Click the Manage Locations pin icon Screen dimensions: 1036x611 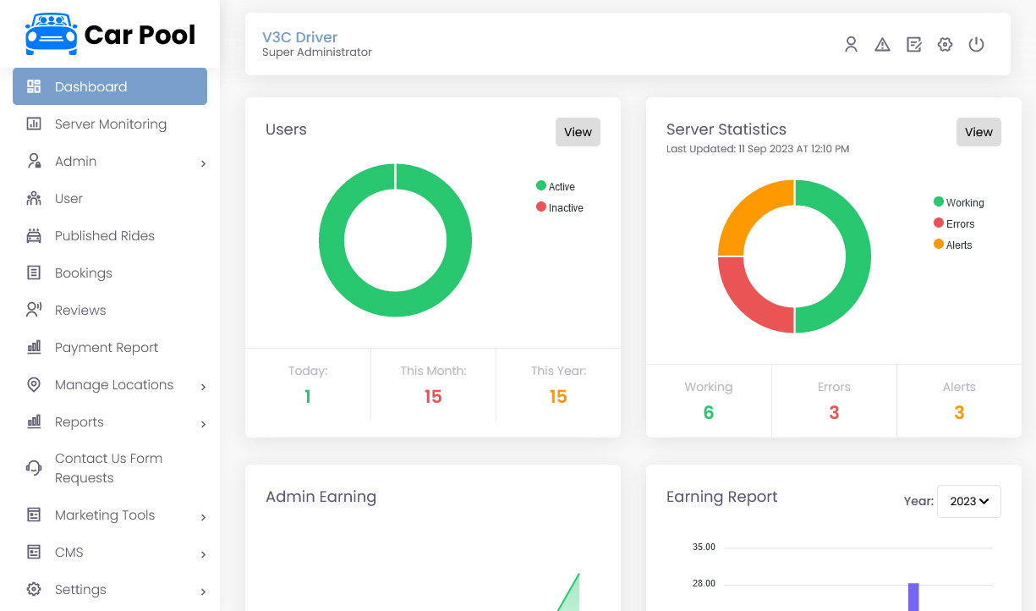tap(34, 384)
